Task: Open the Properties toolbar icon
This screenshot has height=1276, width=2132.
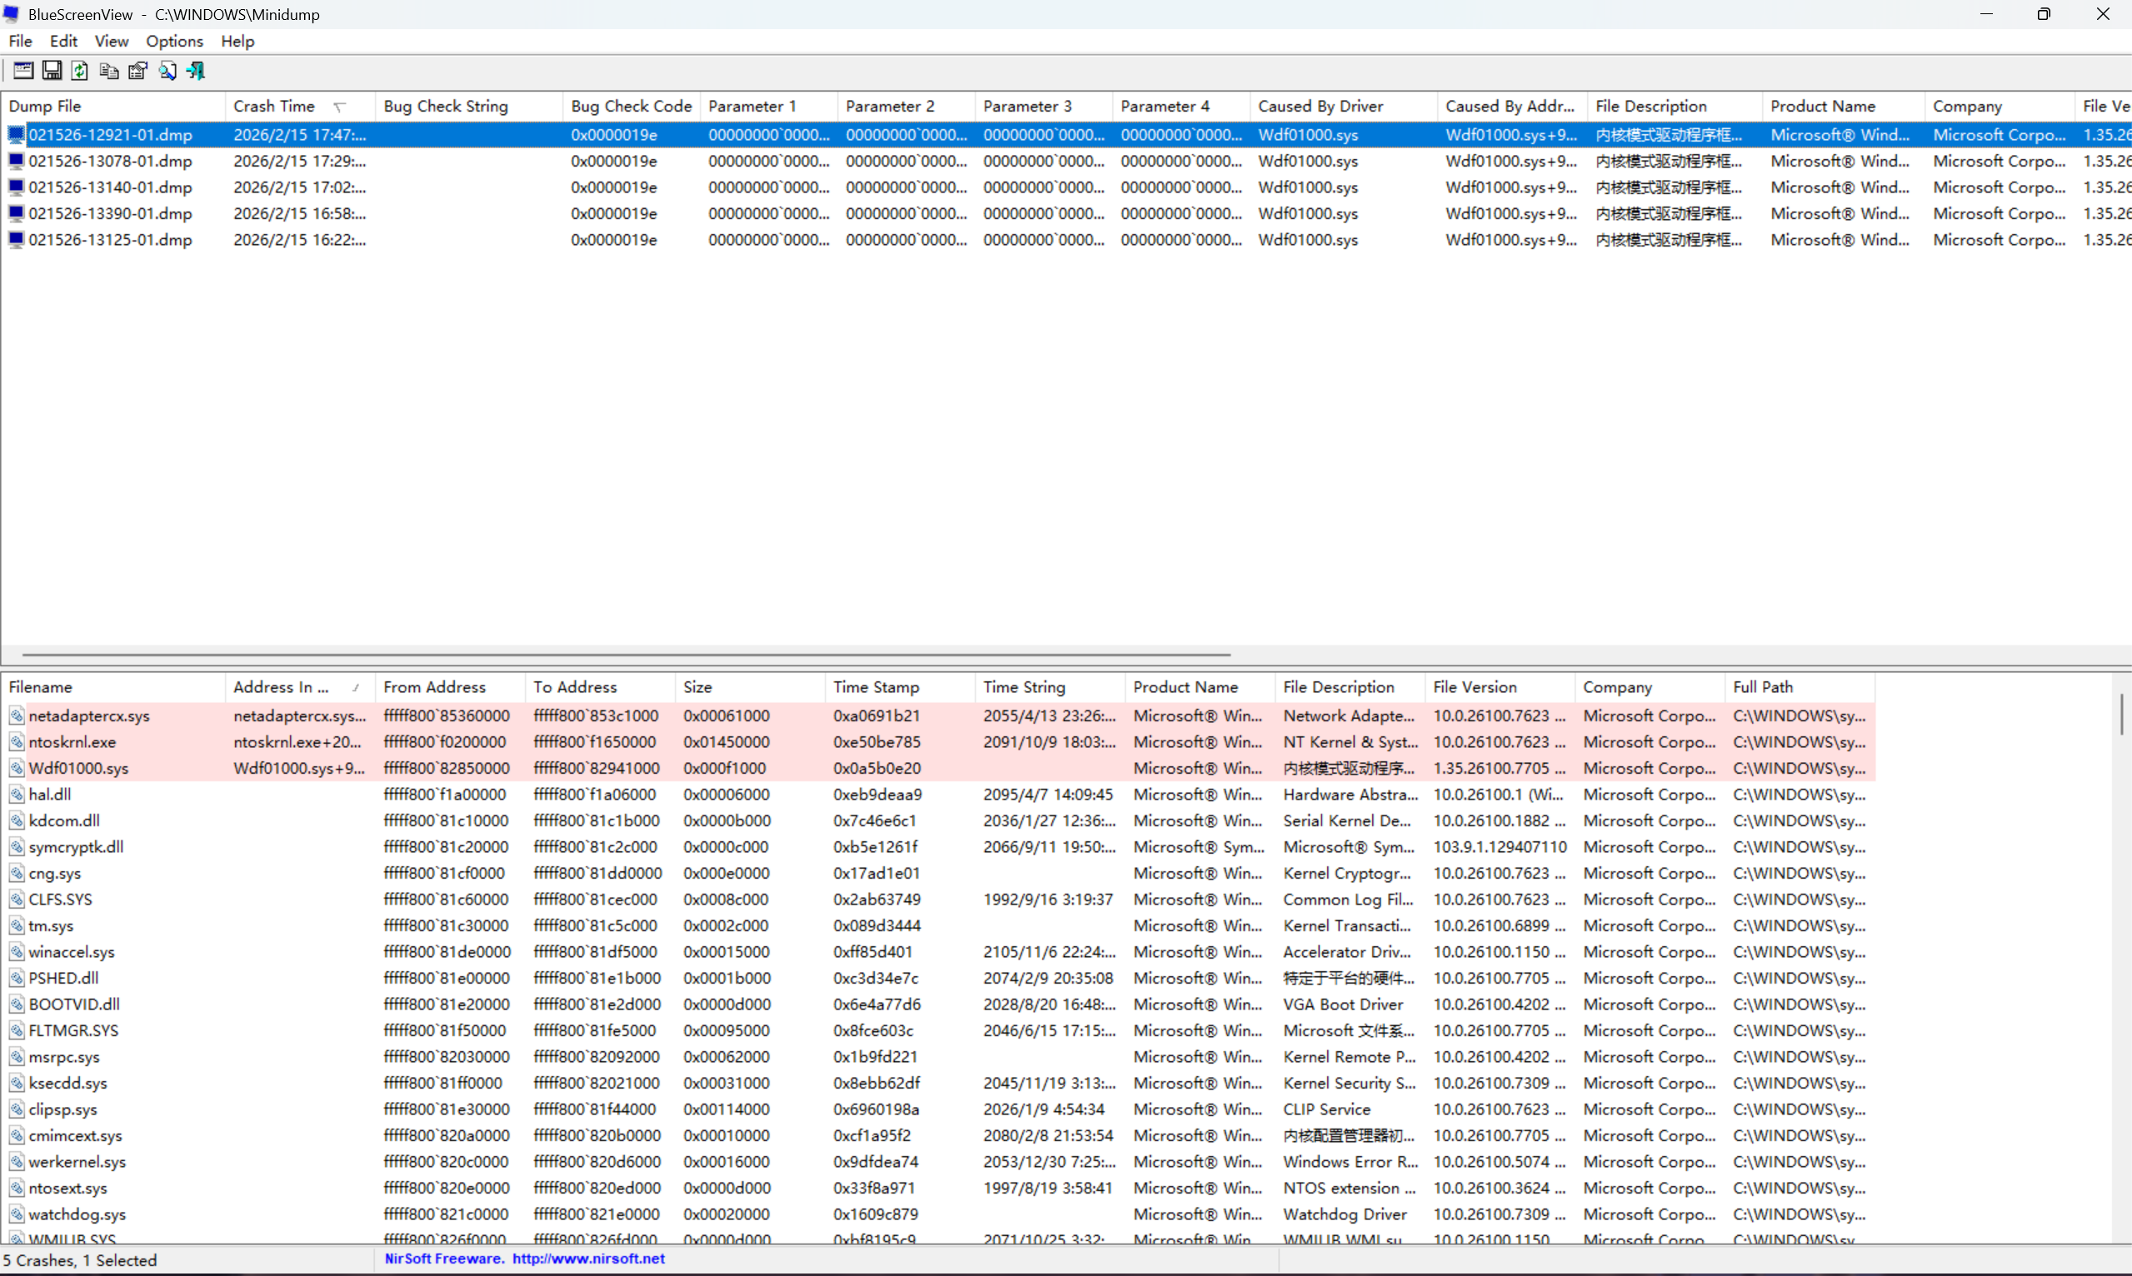Action: (137, 72)
